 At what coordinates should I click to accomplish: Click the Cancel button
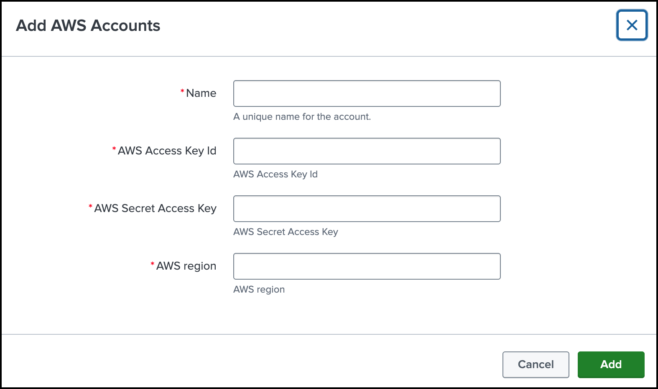536,364
